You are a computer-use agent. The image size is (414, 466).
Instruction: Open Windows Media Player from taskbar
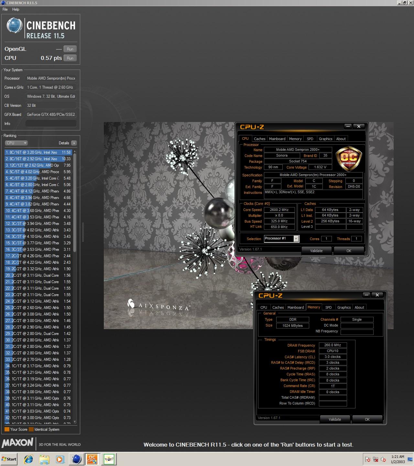[x=60, y=459]
